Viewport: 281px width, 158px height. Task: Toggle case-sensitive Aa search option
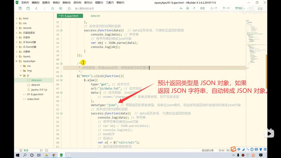pyautogui.click(x=181, y=8)
